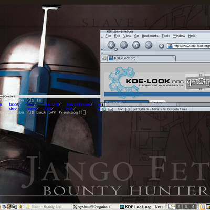Click the "lost+found/" entry in terminal
The image size is (210, 210).
(x=79, y=104)
